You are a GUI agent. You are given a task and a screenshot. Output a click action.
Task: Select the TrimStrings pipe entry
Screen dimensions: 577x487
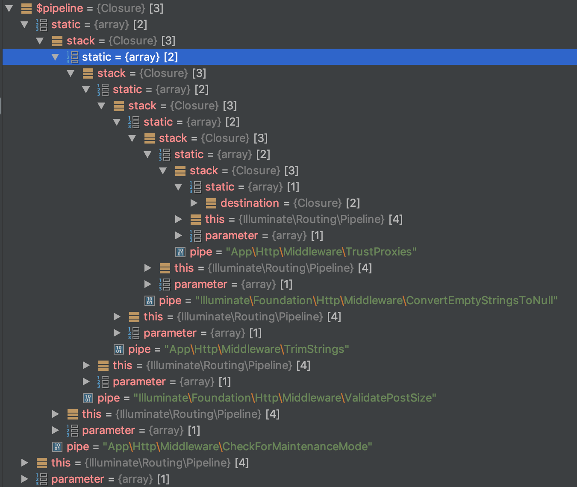[x=231, y=349]
